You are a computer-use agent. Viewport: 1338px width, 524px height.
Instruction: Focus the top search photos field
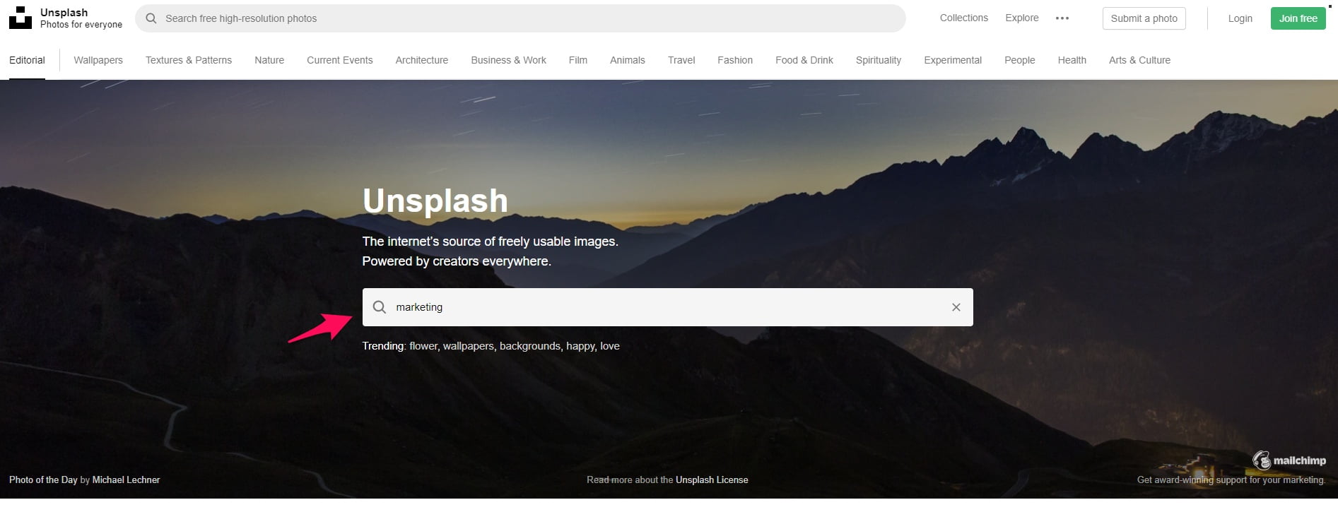520,18
